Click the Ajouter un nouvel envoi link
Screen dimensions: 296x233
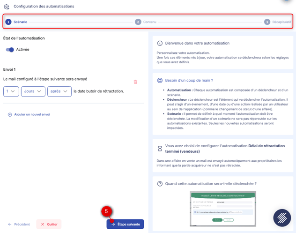pos(32,114)
